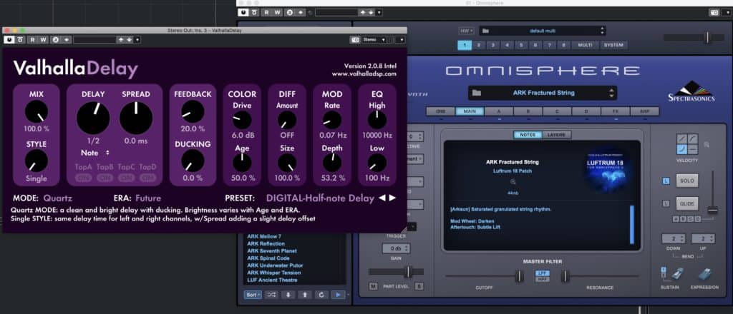Click the audition play icon
733x314 pixels.
[338, 295]
